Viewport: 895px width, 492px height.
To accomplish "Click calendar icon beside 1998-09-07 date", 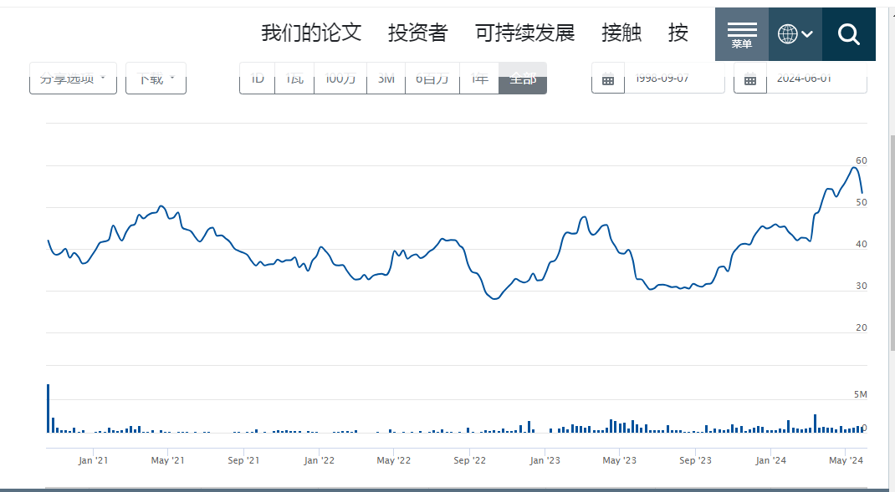I will click(608, 79).
